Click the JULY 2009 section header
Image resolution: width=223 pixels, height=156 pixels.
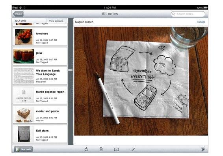click(20, 21)
